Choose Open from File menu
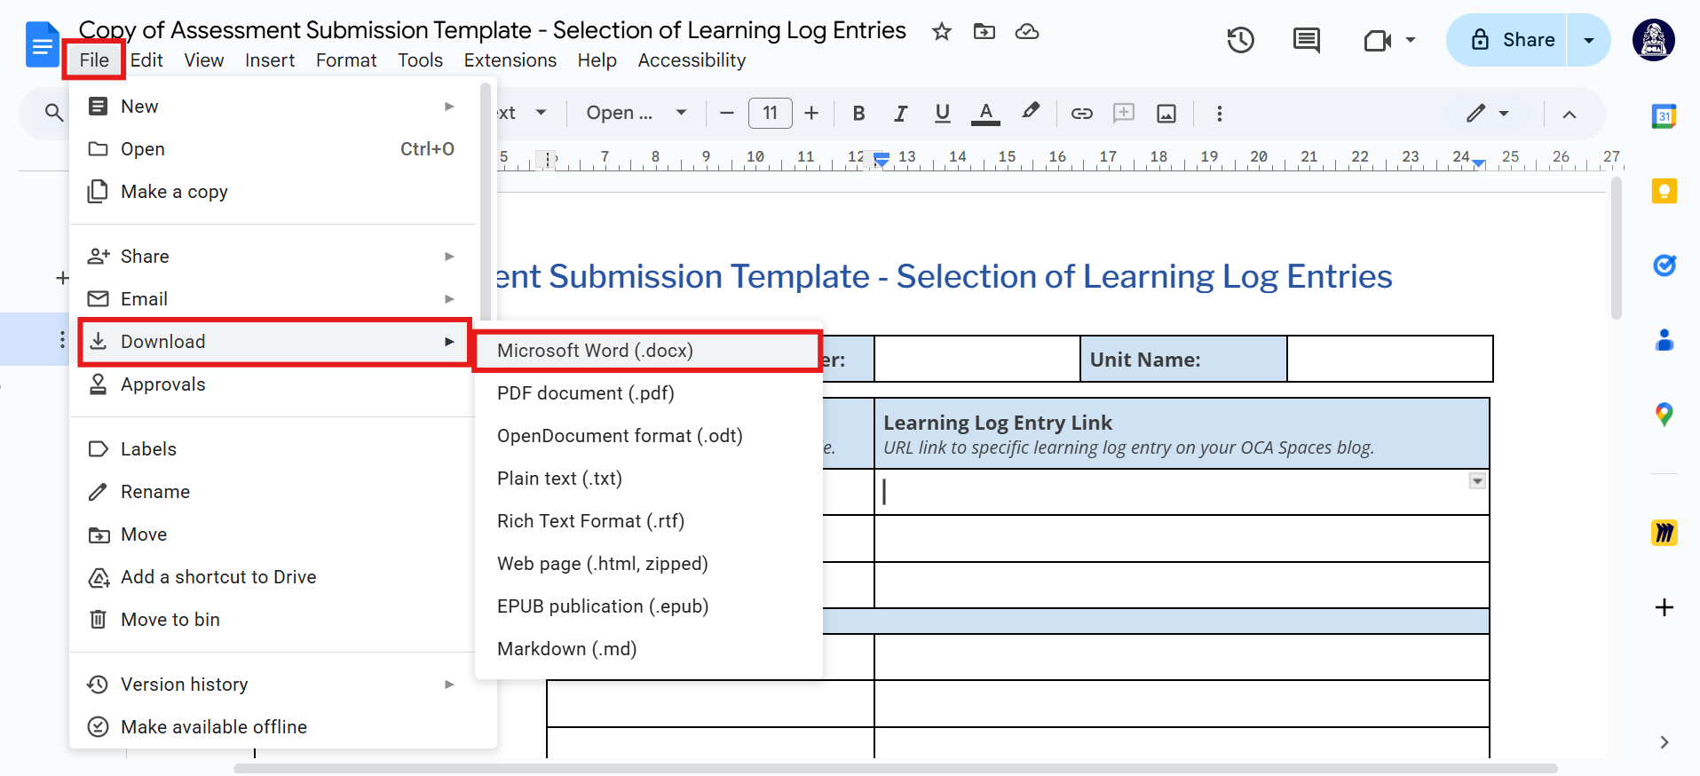The width and height of the screenshot is (1700, 776). [273, 149]
